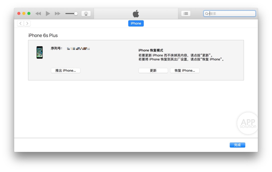Image resolution: width=272 pixels, height=172 pixels.
Task: Adjust the volume slider knob
Action: point(76,14)
